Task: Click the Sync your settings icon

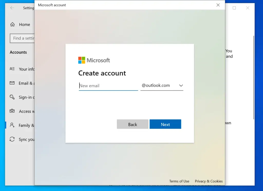Action: 12,139
